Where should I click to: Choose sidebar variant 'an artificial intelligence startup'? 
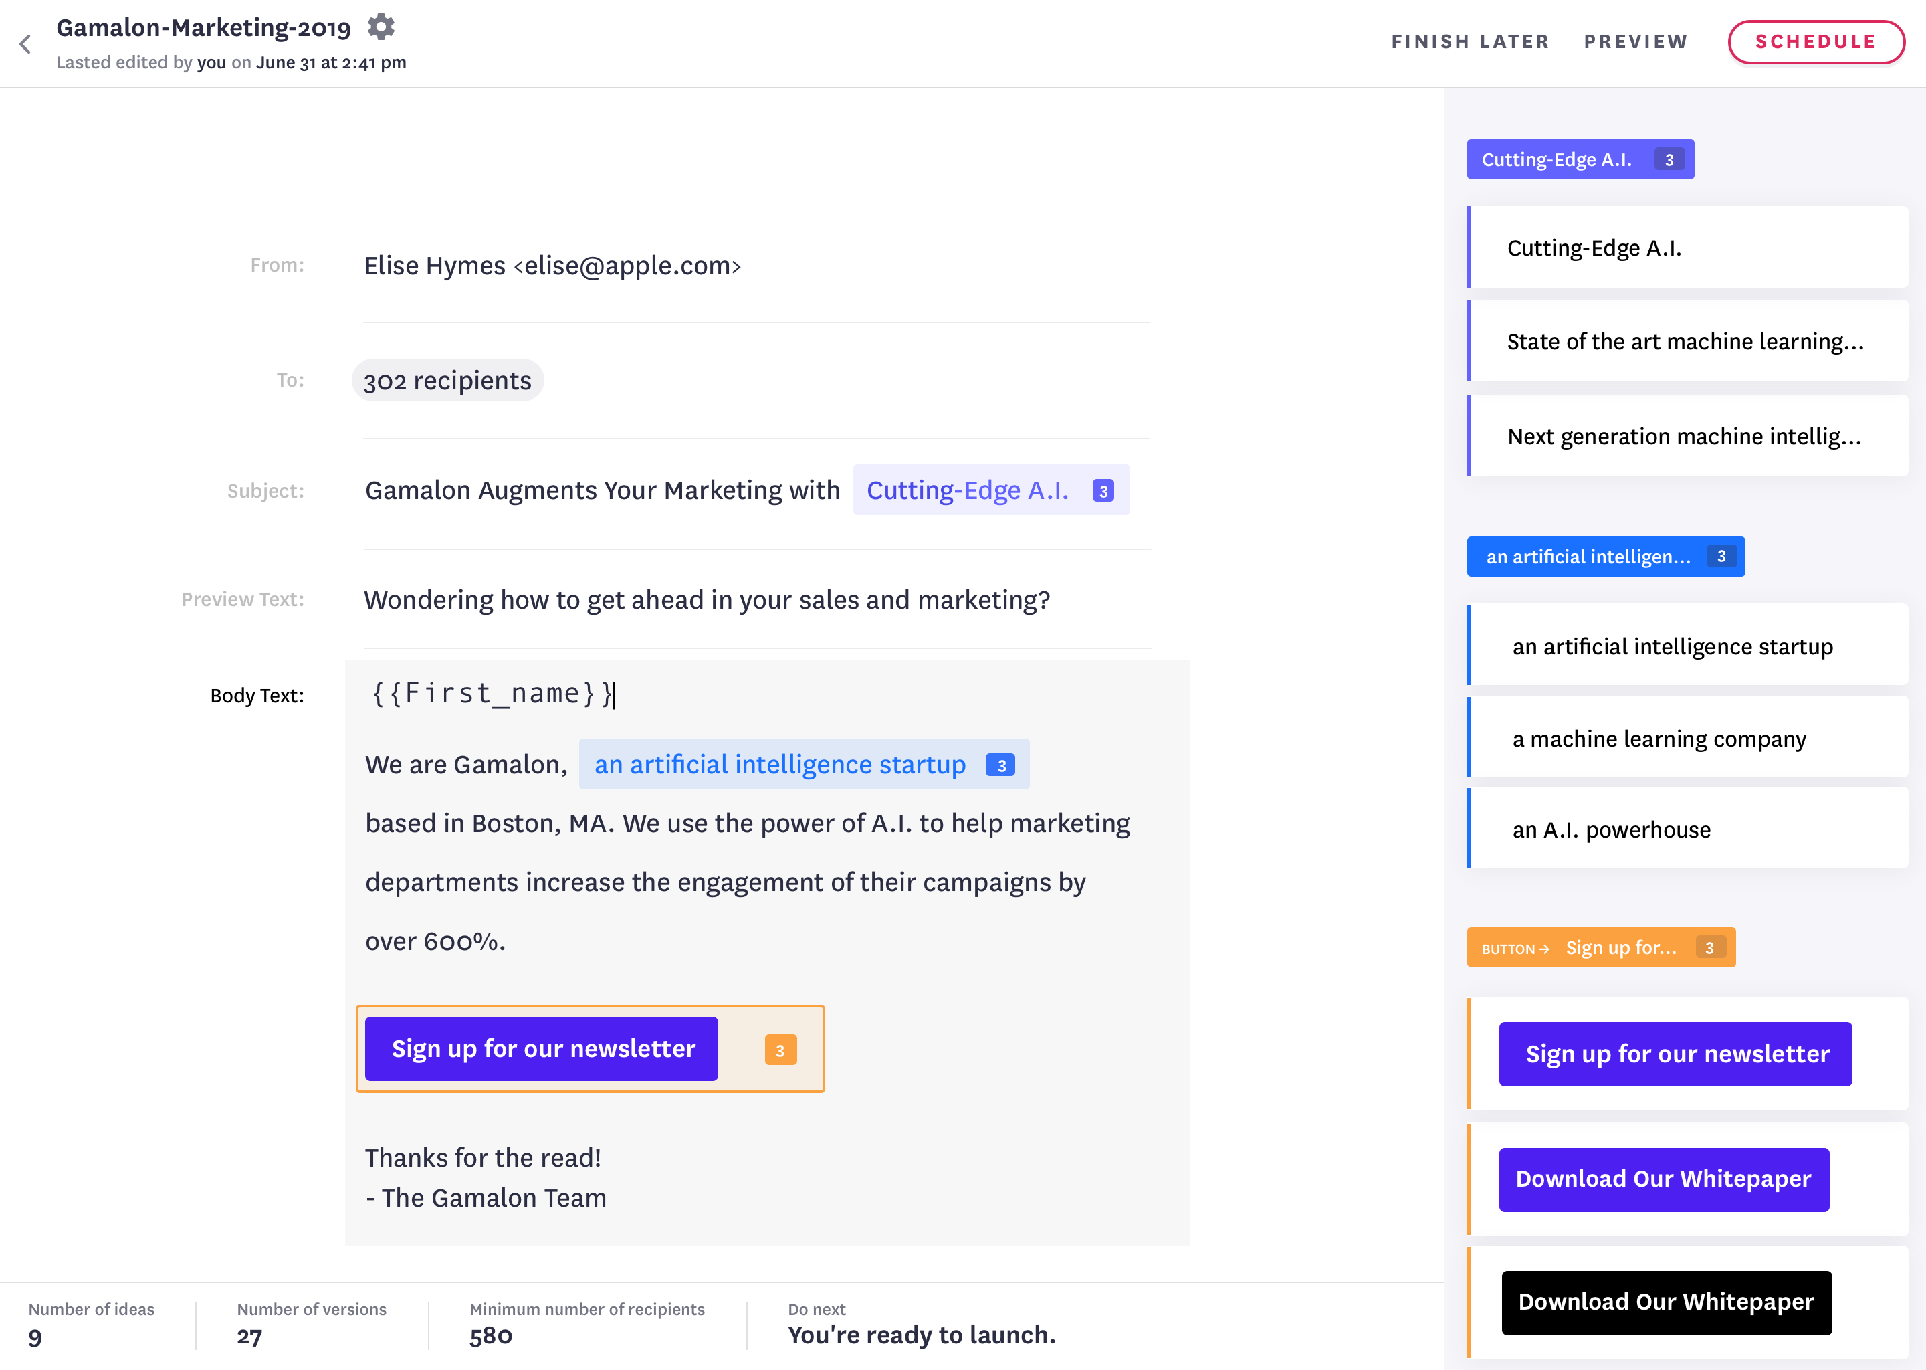(x=1687, y=646)
